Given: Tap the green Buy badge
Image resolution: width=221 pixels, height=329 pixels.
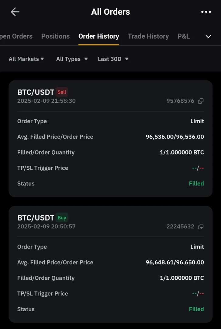Looking at the screenshot, I should pos(62,218).
